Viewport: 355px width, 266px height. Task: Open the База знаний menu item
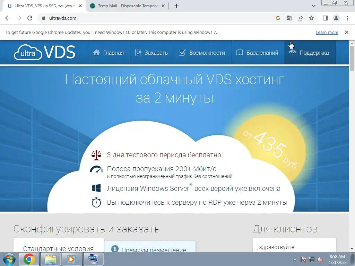click(257, 53)
